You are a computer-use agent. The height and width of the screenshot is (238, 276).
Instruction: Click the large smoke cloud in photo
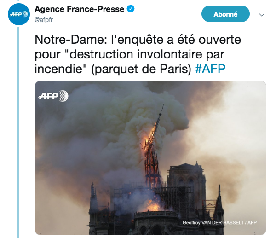[113, 120]
